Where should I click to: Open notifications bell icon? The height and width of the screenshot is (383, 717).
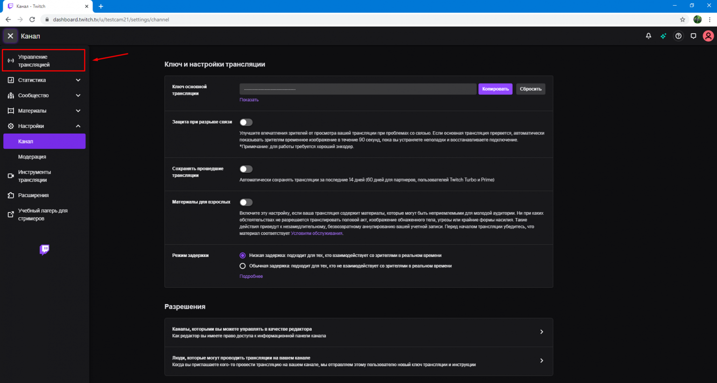pos(648,36)
